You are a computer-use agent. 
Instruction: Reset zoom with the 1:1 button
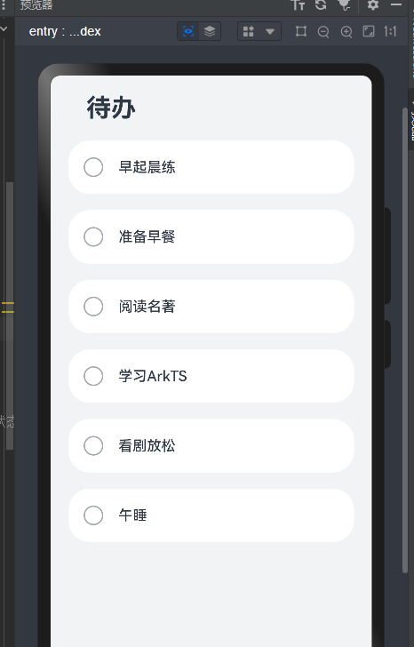pyautogui.click(x=390, y=31)
